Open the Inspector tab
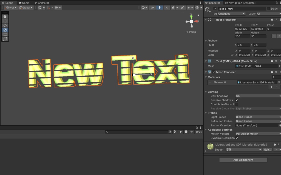281x175 pixels. 213,3
